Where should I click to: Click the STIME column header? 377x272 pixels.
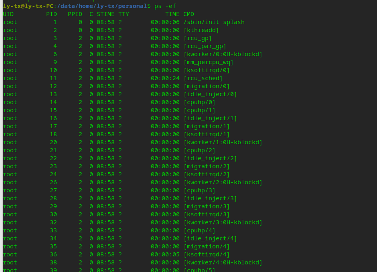pyautogui.click(x=106, y=14)
